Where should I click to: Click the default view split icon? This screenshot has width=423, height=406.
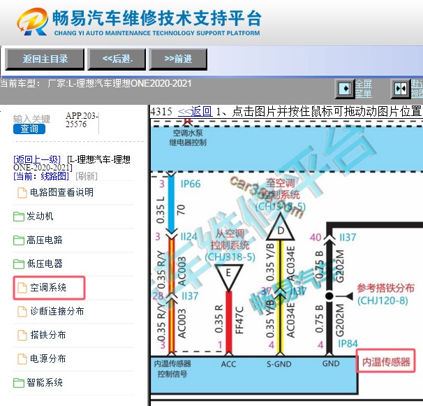(x=401, y=89)
